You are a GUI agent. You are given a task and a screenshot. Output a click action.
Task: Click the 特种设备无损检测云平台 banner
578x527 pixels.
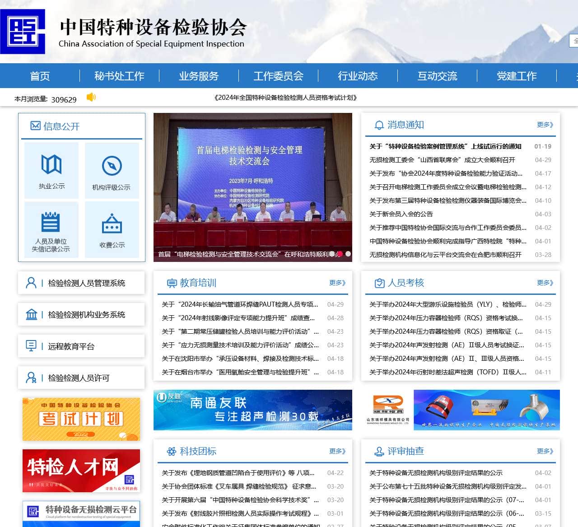click(81, 514)
